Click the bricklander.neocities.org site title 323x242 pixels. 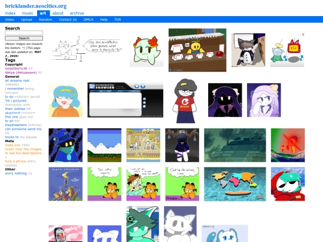coord(36,6)
